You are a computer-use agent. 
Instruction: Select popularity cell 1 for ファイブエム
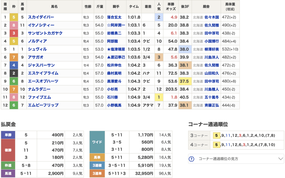pos(159,97)
